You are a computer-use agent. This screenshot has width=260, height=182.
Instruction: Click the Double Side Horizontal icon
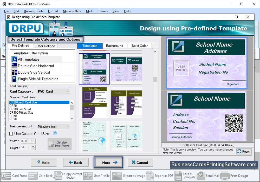[x=14, y=66]
